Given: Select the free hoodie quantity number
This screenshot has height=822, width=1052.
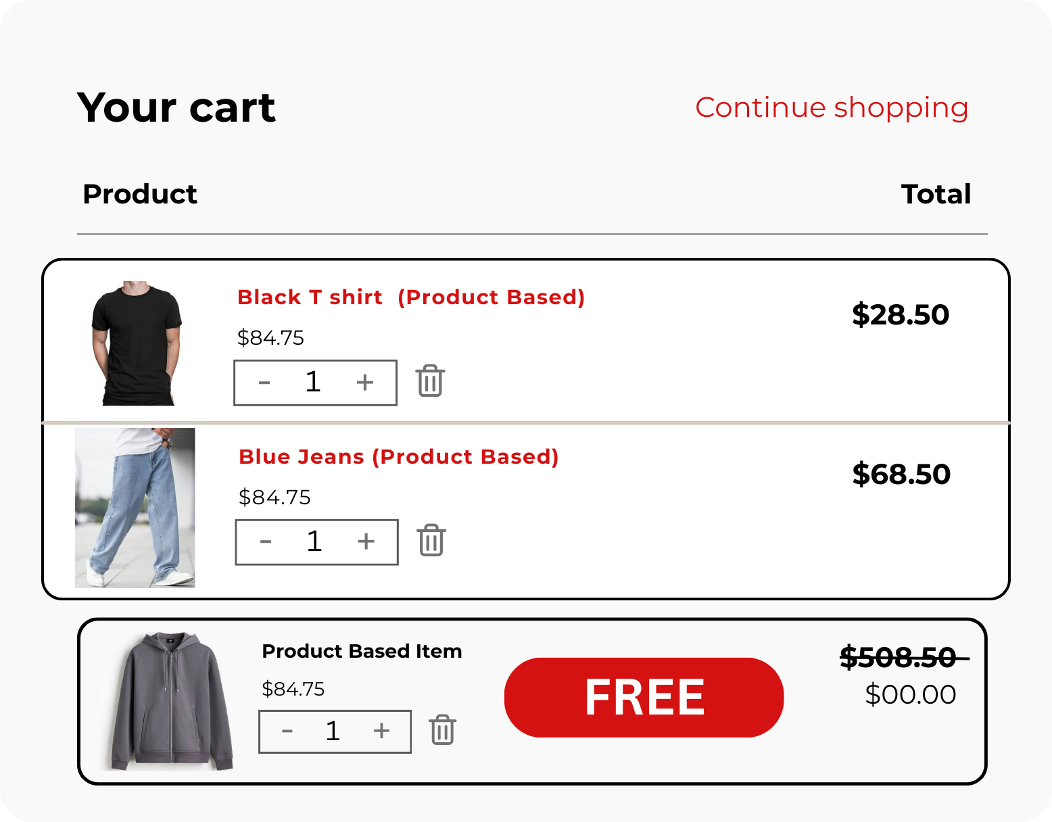Looking at the screenshot, I should (333, 731).
